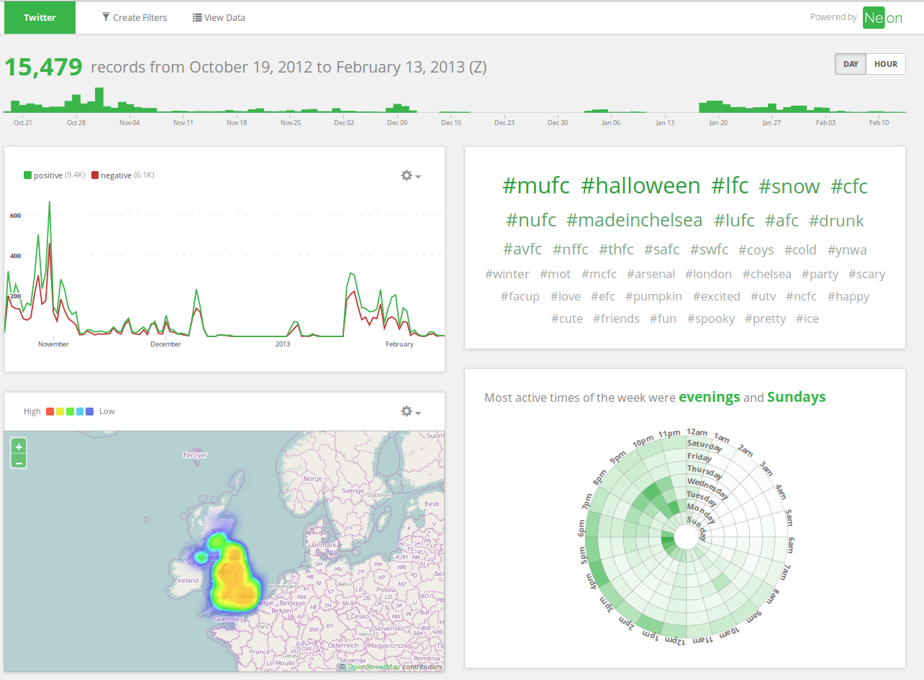The image size is (924, 680).
Task: Click the #halloween hashtag
Action: coord(640,186)
